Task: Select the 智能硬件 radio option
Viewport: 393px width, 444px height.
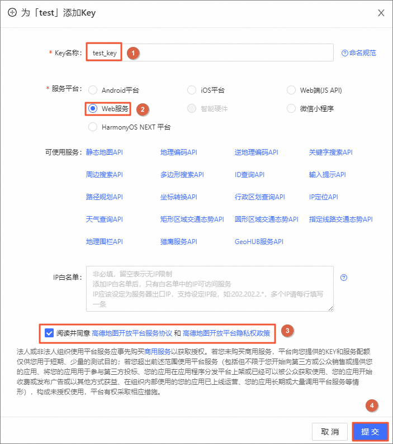Action: coord(192,108)
